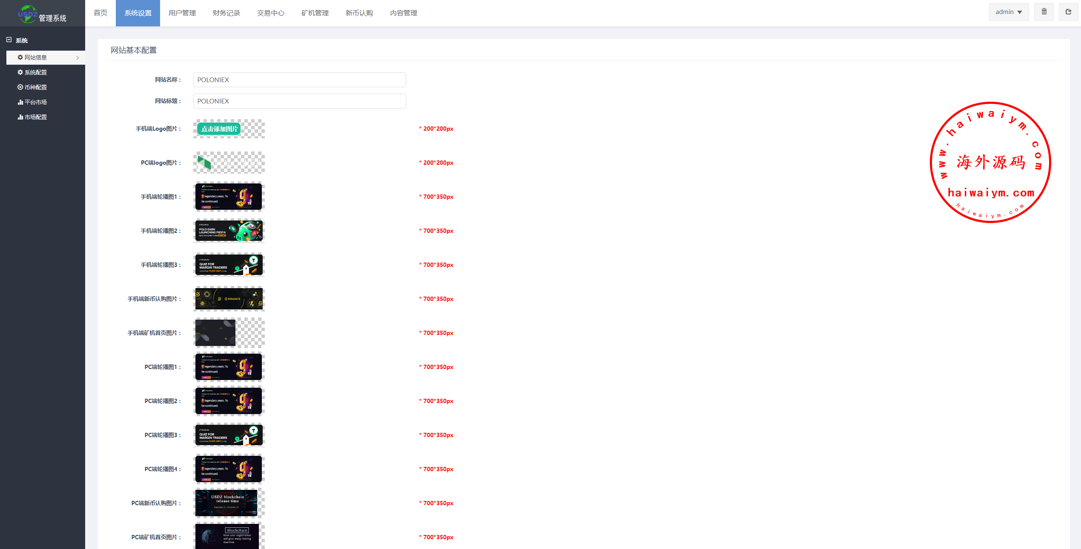Image resolution: width=1081 pixels, height=549 pixels.
Task: Select the 手机端轮播图2 banner thumbnail
Action: [x=229, y=231]
